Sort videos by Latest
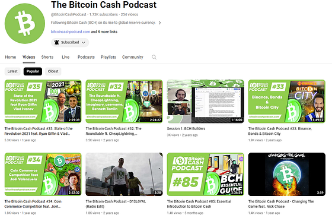 (x=12, y=71)
